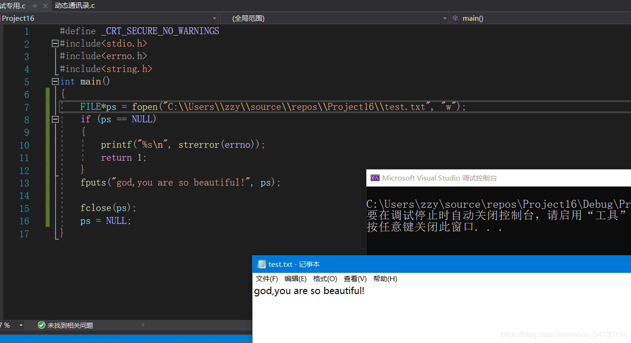Image resolution: width=631 pixels, height=343 pixels.
Task: Open the 格式(O) menu in Notepad
Action: 325,279
